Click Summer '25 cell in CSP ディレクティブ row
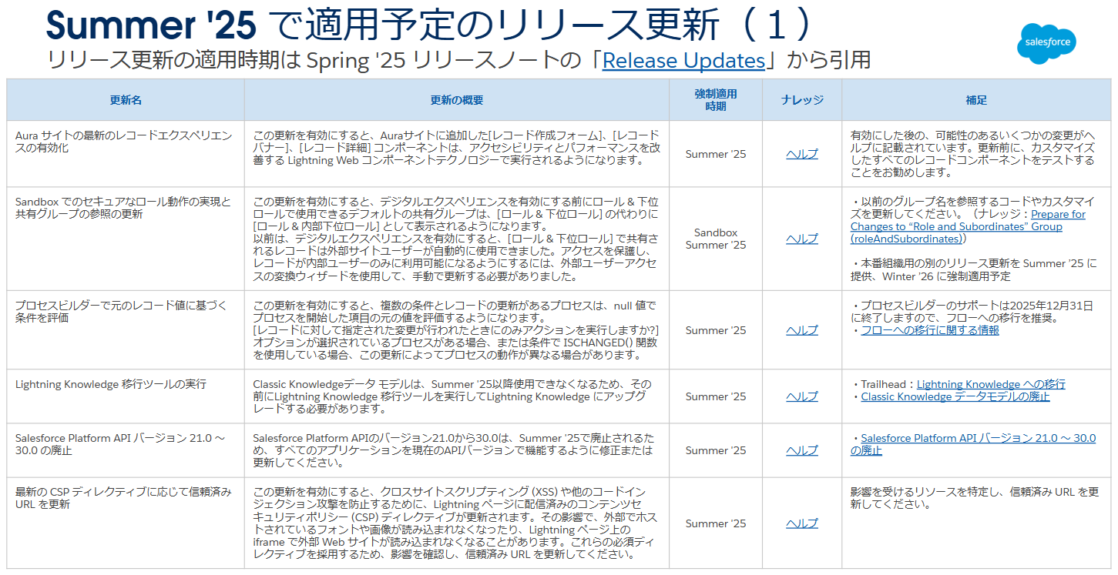The height and width of the screenshot is (575, 1118). tap(716, 523)
